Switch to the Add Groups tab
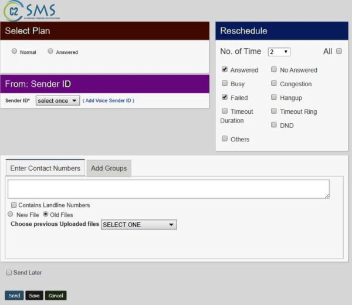This screenshot has width=352, height=305. click(x=109, y=168)
